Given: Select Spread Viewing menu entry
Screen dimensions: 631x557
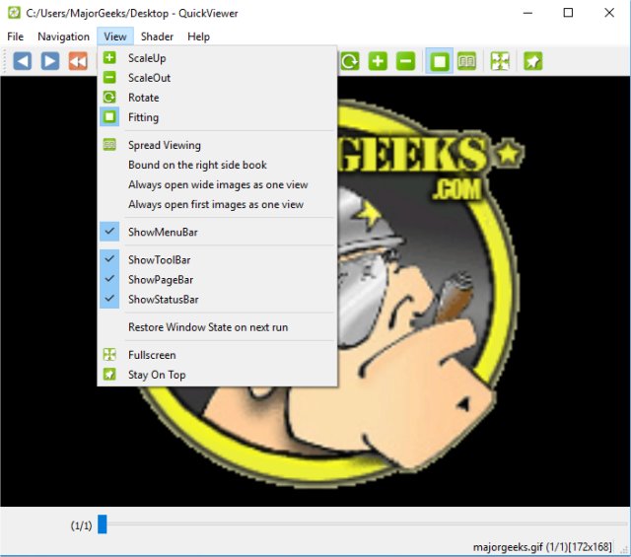Looking at the screenshot, I should 217,145.
